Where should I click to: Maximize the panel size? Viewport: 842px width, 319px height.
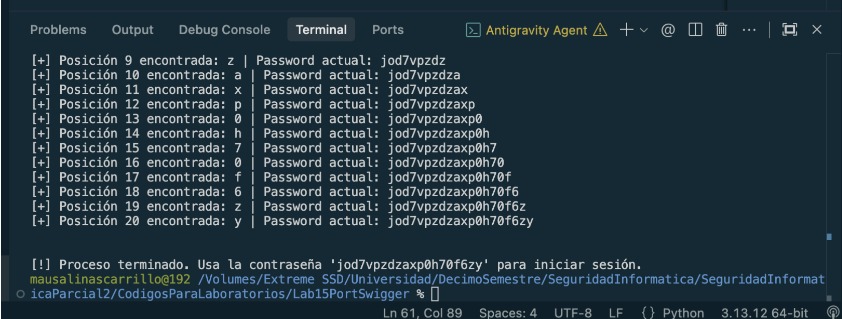point(790,30)
